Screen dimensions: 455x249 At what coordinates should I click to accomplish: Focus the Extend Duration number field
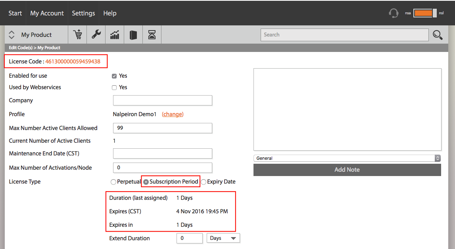point(190,238)
